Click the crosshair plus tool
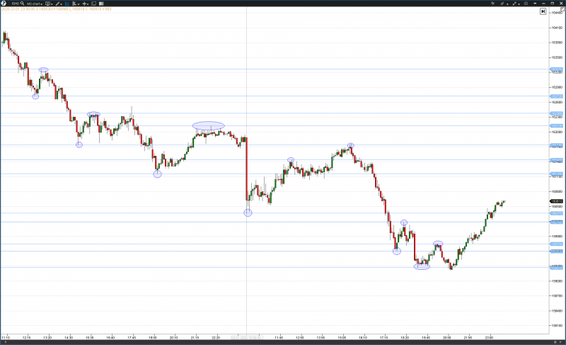Screen dimensions: 566x345 click(84, 4)
